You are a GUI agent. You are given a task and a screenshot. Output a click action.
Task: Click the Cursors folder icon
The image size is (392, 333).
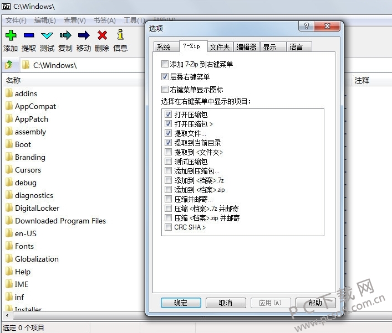[x=9, y=170]
